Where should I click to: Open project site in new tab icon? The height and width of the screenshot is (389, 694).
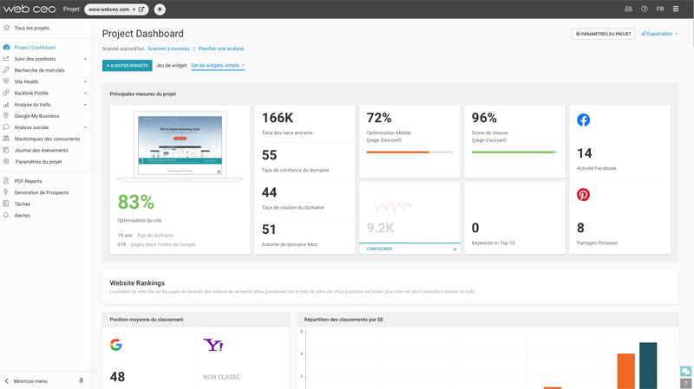click(x=141, y=10)
